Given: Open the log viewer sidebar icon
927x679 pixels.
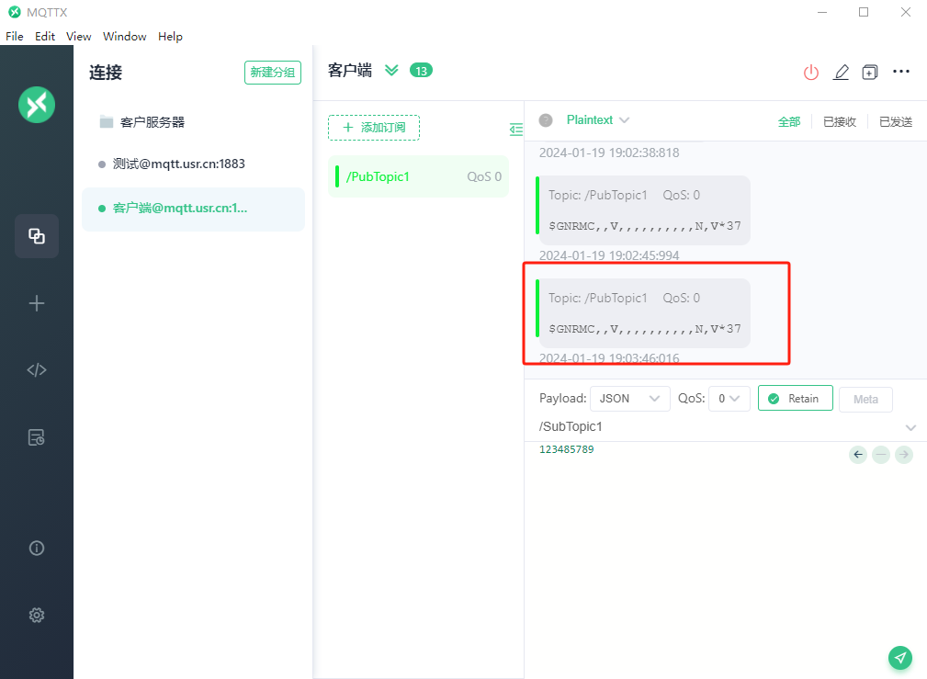Looking at the screenshot, I should [x=37, y=437].
